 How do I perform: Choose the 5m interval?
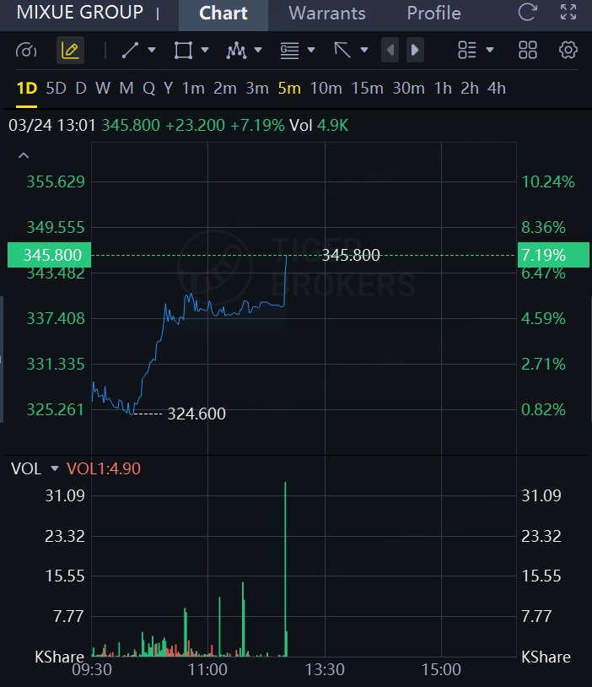pos(289,89)
